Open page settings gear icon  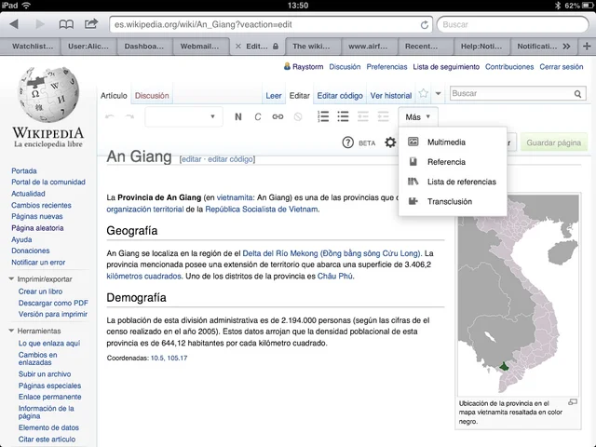[390, 142]
